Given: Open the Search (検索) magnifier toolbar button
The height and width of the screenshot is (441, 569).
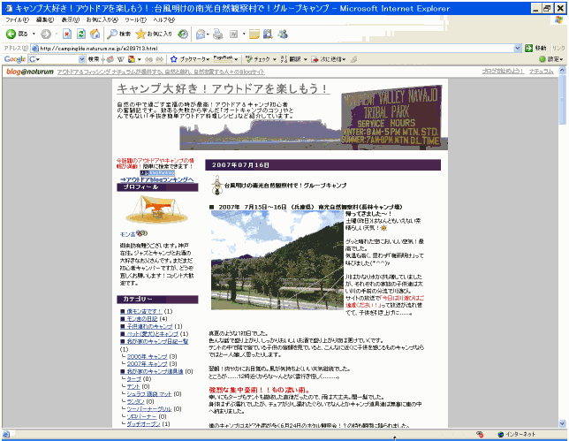Looking at the screenshot, I should (119, 34).
